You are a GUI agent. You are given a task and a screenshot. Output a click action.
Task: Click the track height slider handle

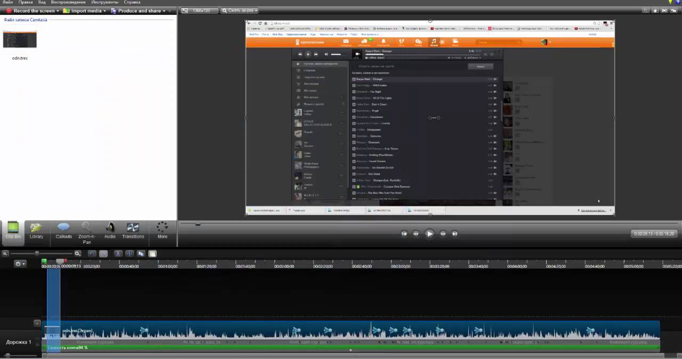tap(7, 355)
